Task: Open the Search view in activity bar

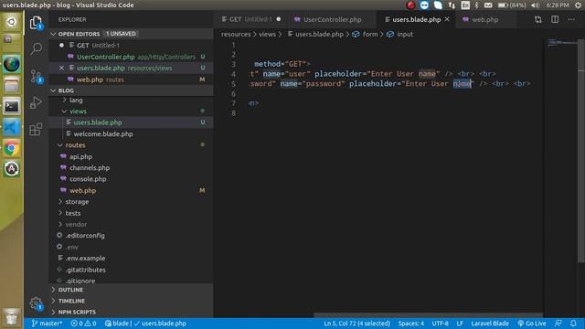Action: pos(36,48)
